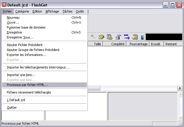Image resolution: width=184 pixels, height=127 pixels.
Task: Choose Nouveau from the Fichier menu
Action: [x=44, y=17]
